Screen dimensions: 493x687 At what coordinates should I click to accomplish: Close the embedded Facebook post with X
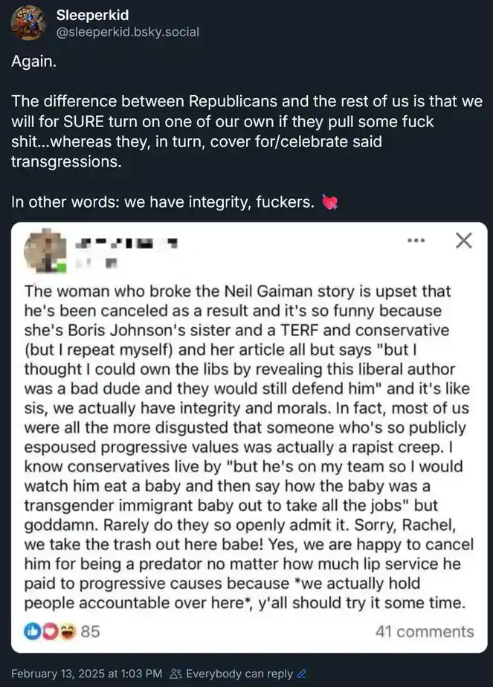[464, 240]
